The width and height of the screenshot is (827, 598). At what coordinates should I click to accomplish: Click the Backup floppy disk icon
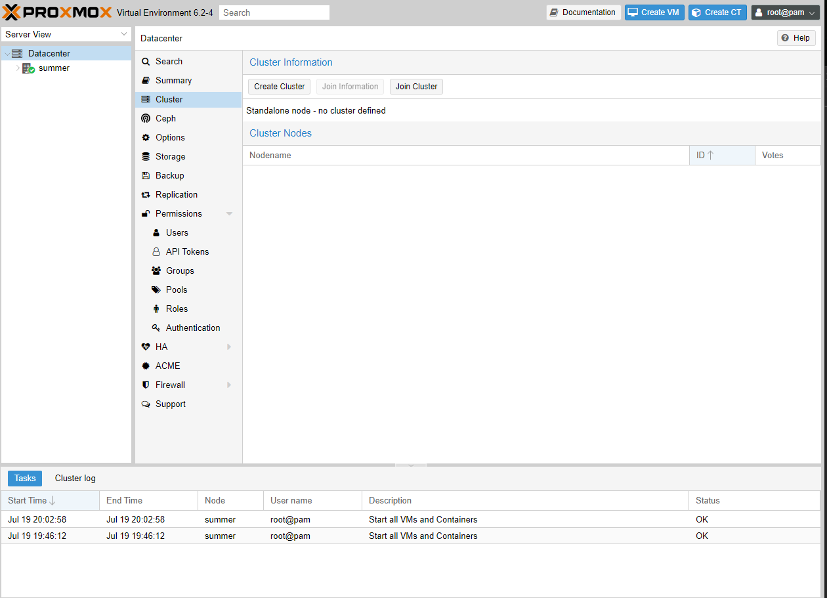pyautogui.click(x=146, y=176)
